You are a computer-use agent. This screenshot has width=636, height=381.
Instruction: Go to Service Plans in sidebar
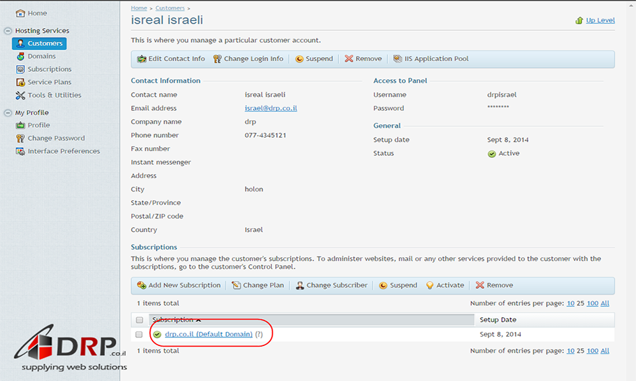pyautogui.click(x=49, y=82)
